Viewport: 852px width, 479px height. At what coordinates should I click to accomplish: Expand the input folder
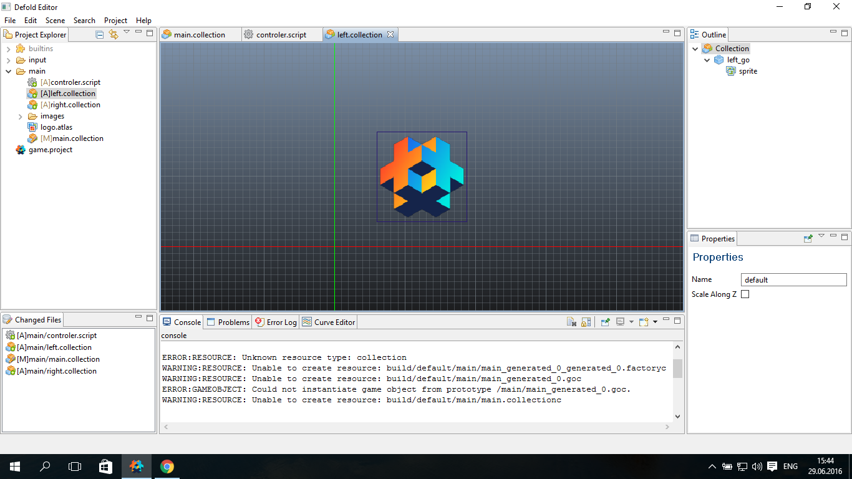point(8,60)
